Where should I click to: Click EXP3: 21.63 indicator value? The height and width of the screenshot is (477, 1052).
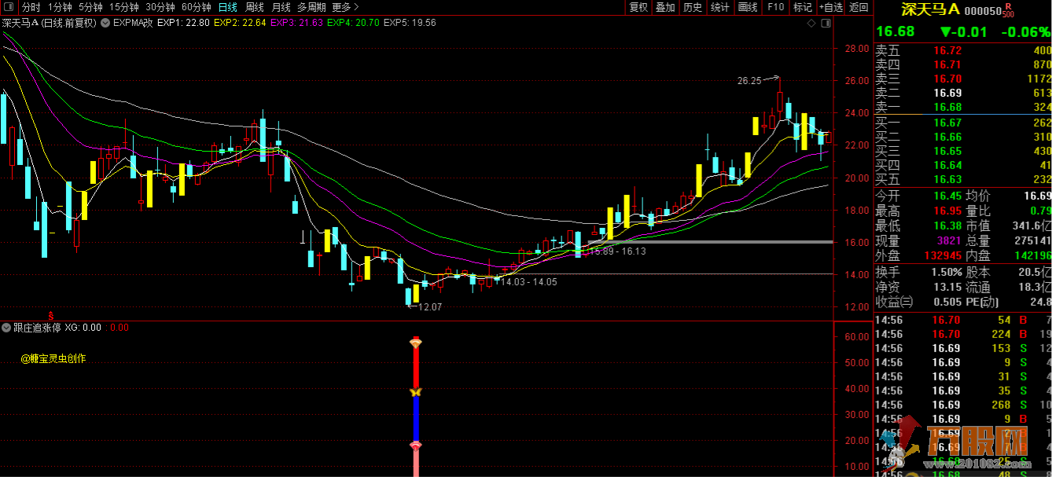point(296,23)
